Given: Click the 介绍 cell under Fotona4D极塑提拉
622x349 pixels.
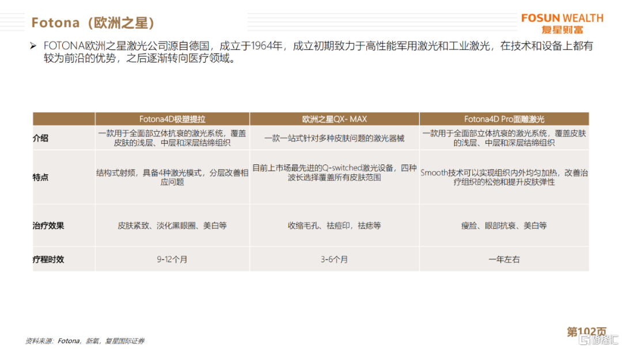Looking at the screenshot, I should point(172,138).
